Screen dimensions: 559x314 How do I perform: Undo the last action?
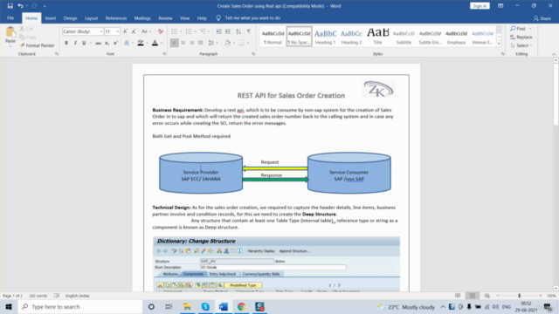20,6
